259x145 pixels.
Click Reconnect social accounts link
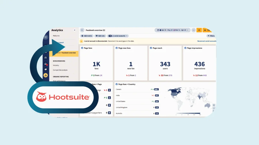click(x=207, y=41)
